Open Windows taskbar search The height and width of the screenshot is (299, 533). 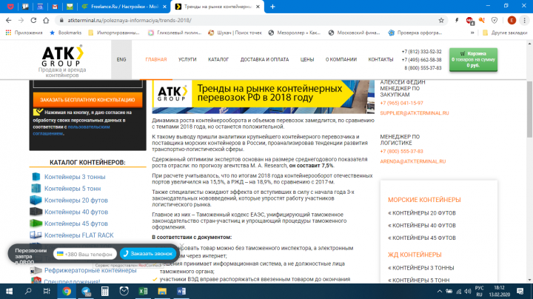coord(28,291)
